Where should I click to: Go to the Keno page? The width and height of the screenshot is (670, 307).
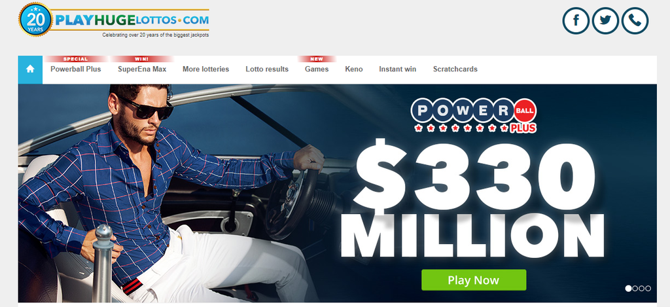pos(354,69)
